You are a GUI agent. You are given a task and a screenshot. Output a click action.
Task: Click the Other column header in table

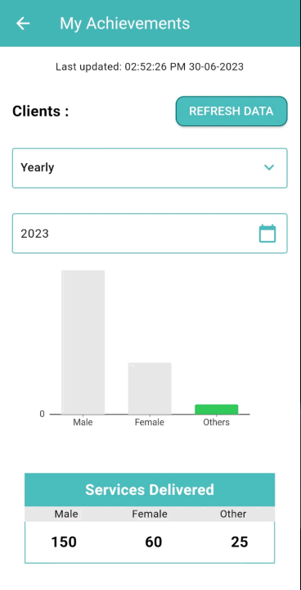click(233, 514)
